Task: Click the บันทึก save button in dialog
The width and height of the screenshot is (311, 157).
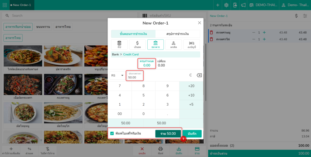Action: pos(192,133)
